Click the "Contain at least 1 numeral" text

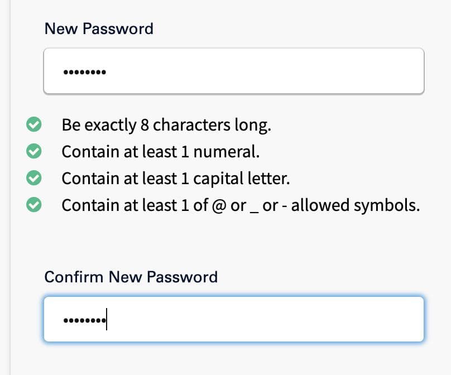click(161, 152)
